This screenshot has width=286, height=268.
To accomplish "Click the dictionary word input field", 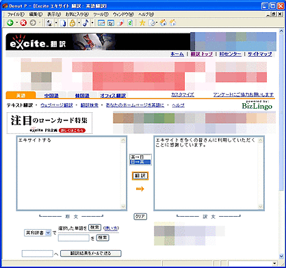I will (74, 238).
